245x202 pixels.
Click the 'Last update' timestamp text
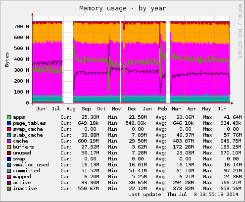coord(183,195)
